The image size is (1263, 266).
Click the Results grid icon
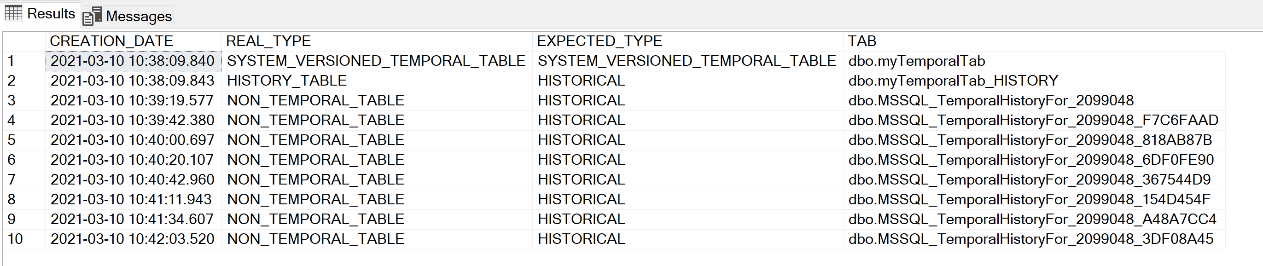pos(13,13)
